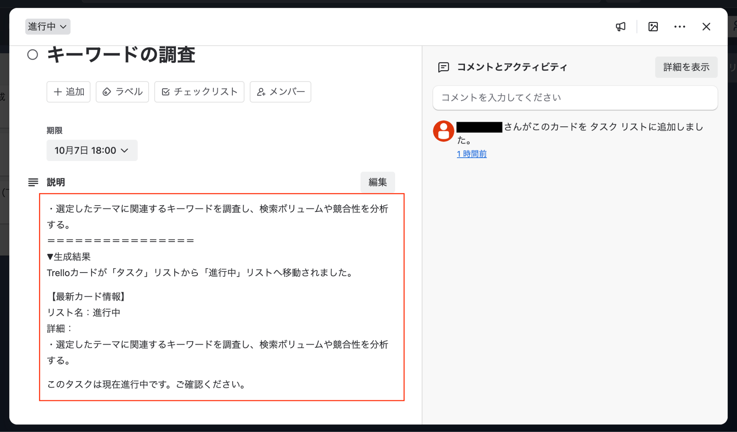Click the cover image icon
Viewport: 737px width, 432px height.
tap(653, 27)
